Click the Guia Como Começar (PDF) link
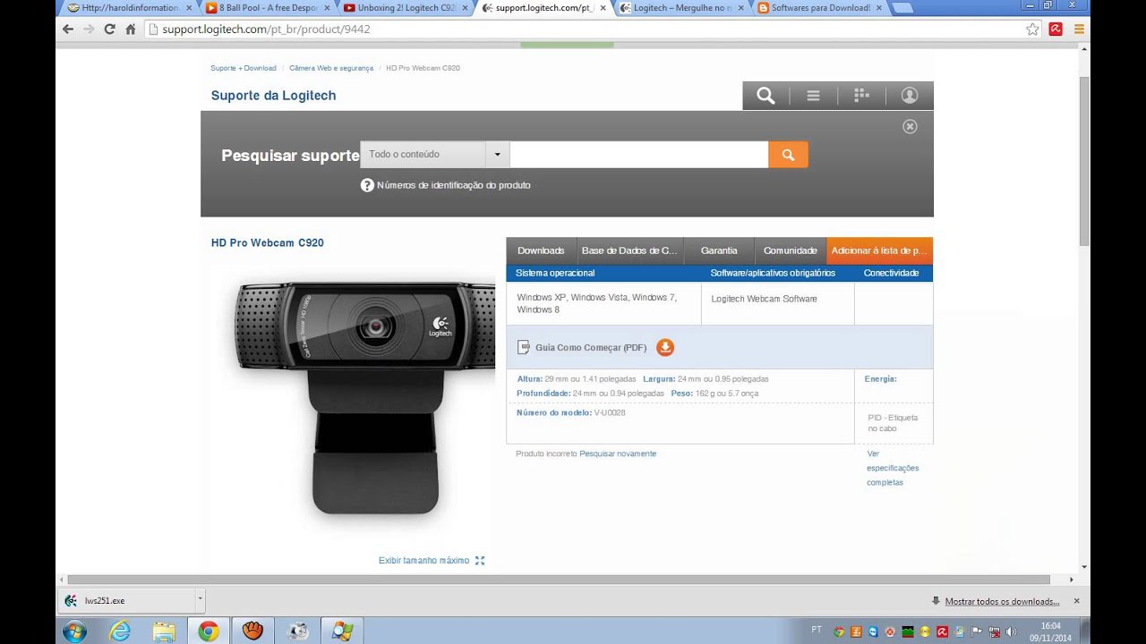The width and height of the screenshot is (1146, 644). [591, 347]
